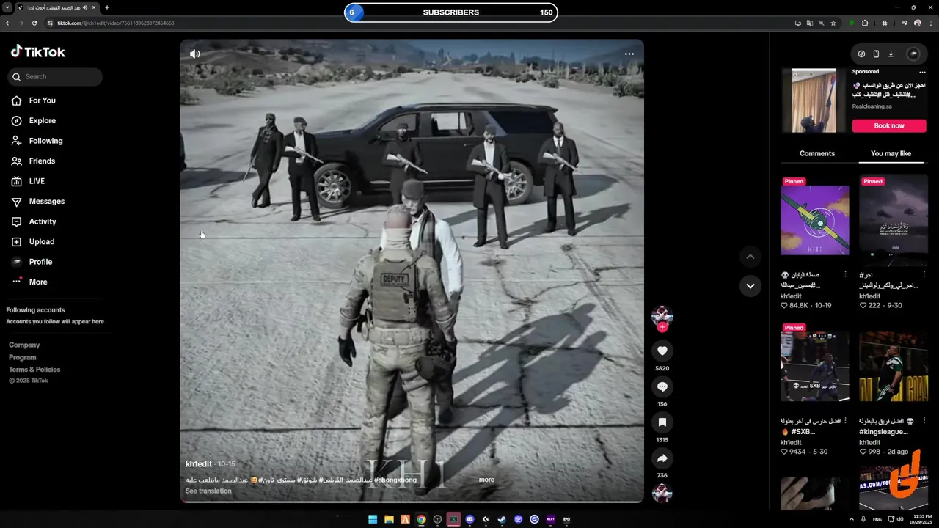Go to next video with down chevron

click(x=750, y=286)
